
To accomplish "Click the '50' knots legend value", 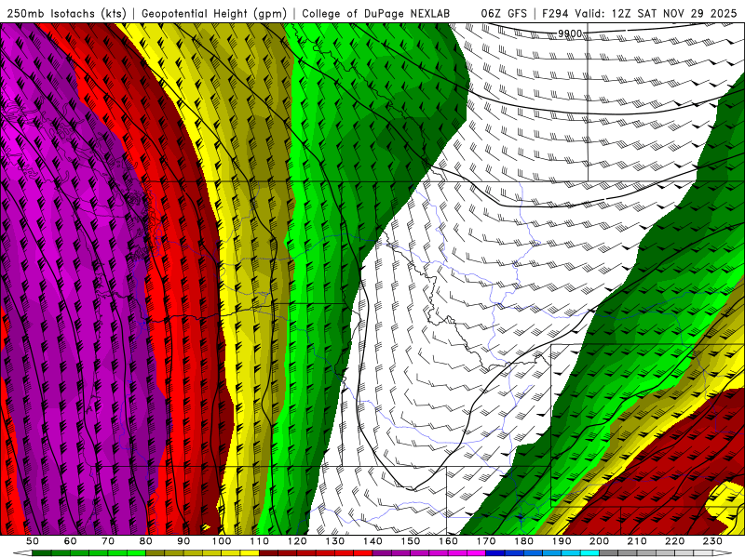I will (x=33, y=541).
